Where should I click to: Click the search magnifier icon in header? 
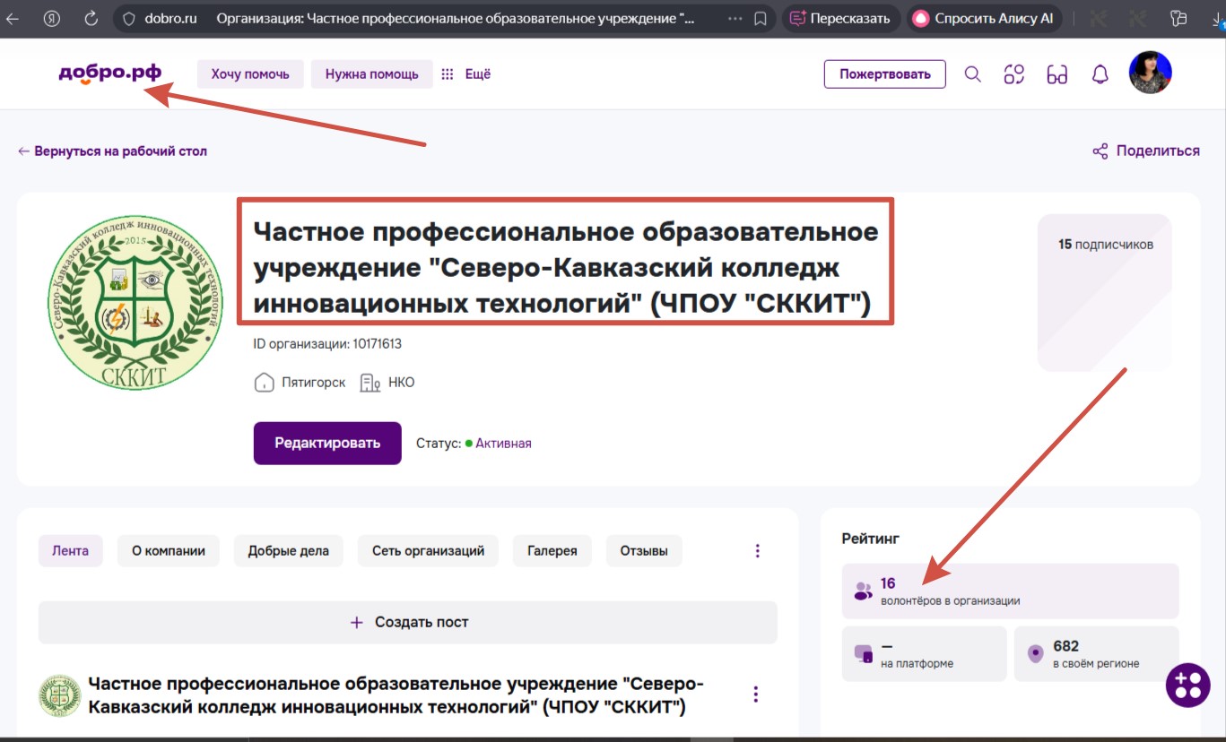click(x=972, y=74)
